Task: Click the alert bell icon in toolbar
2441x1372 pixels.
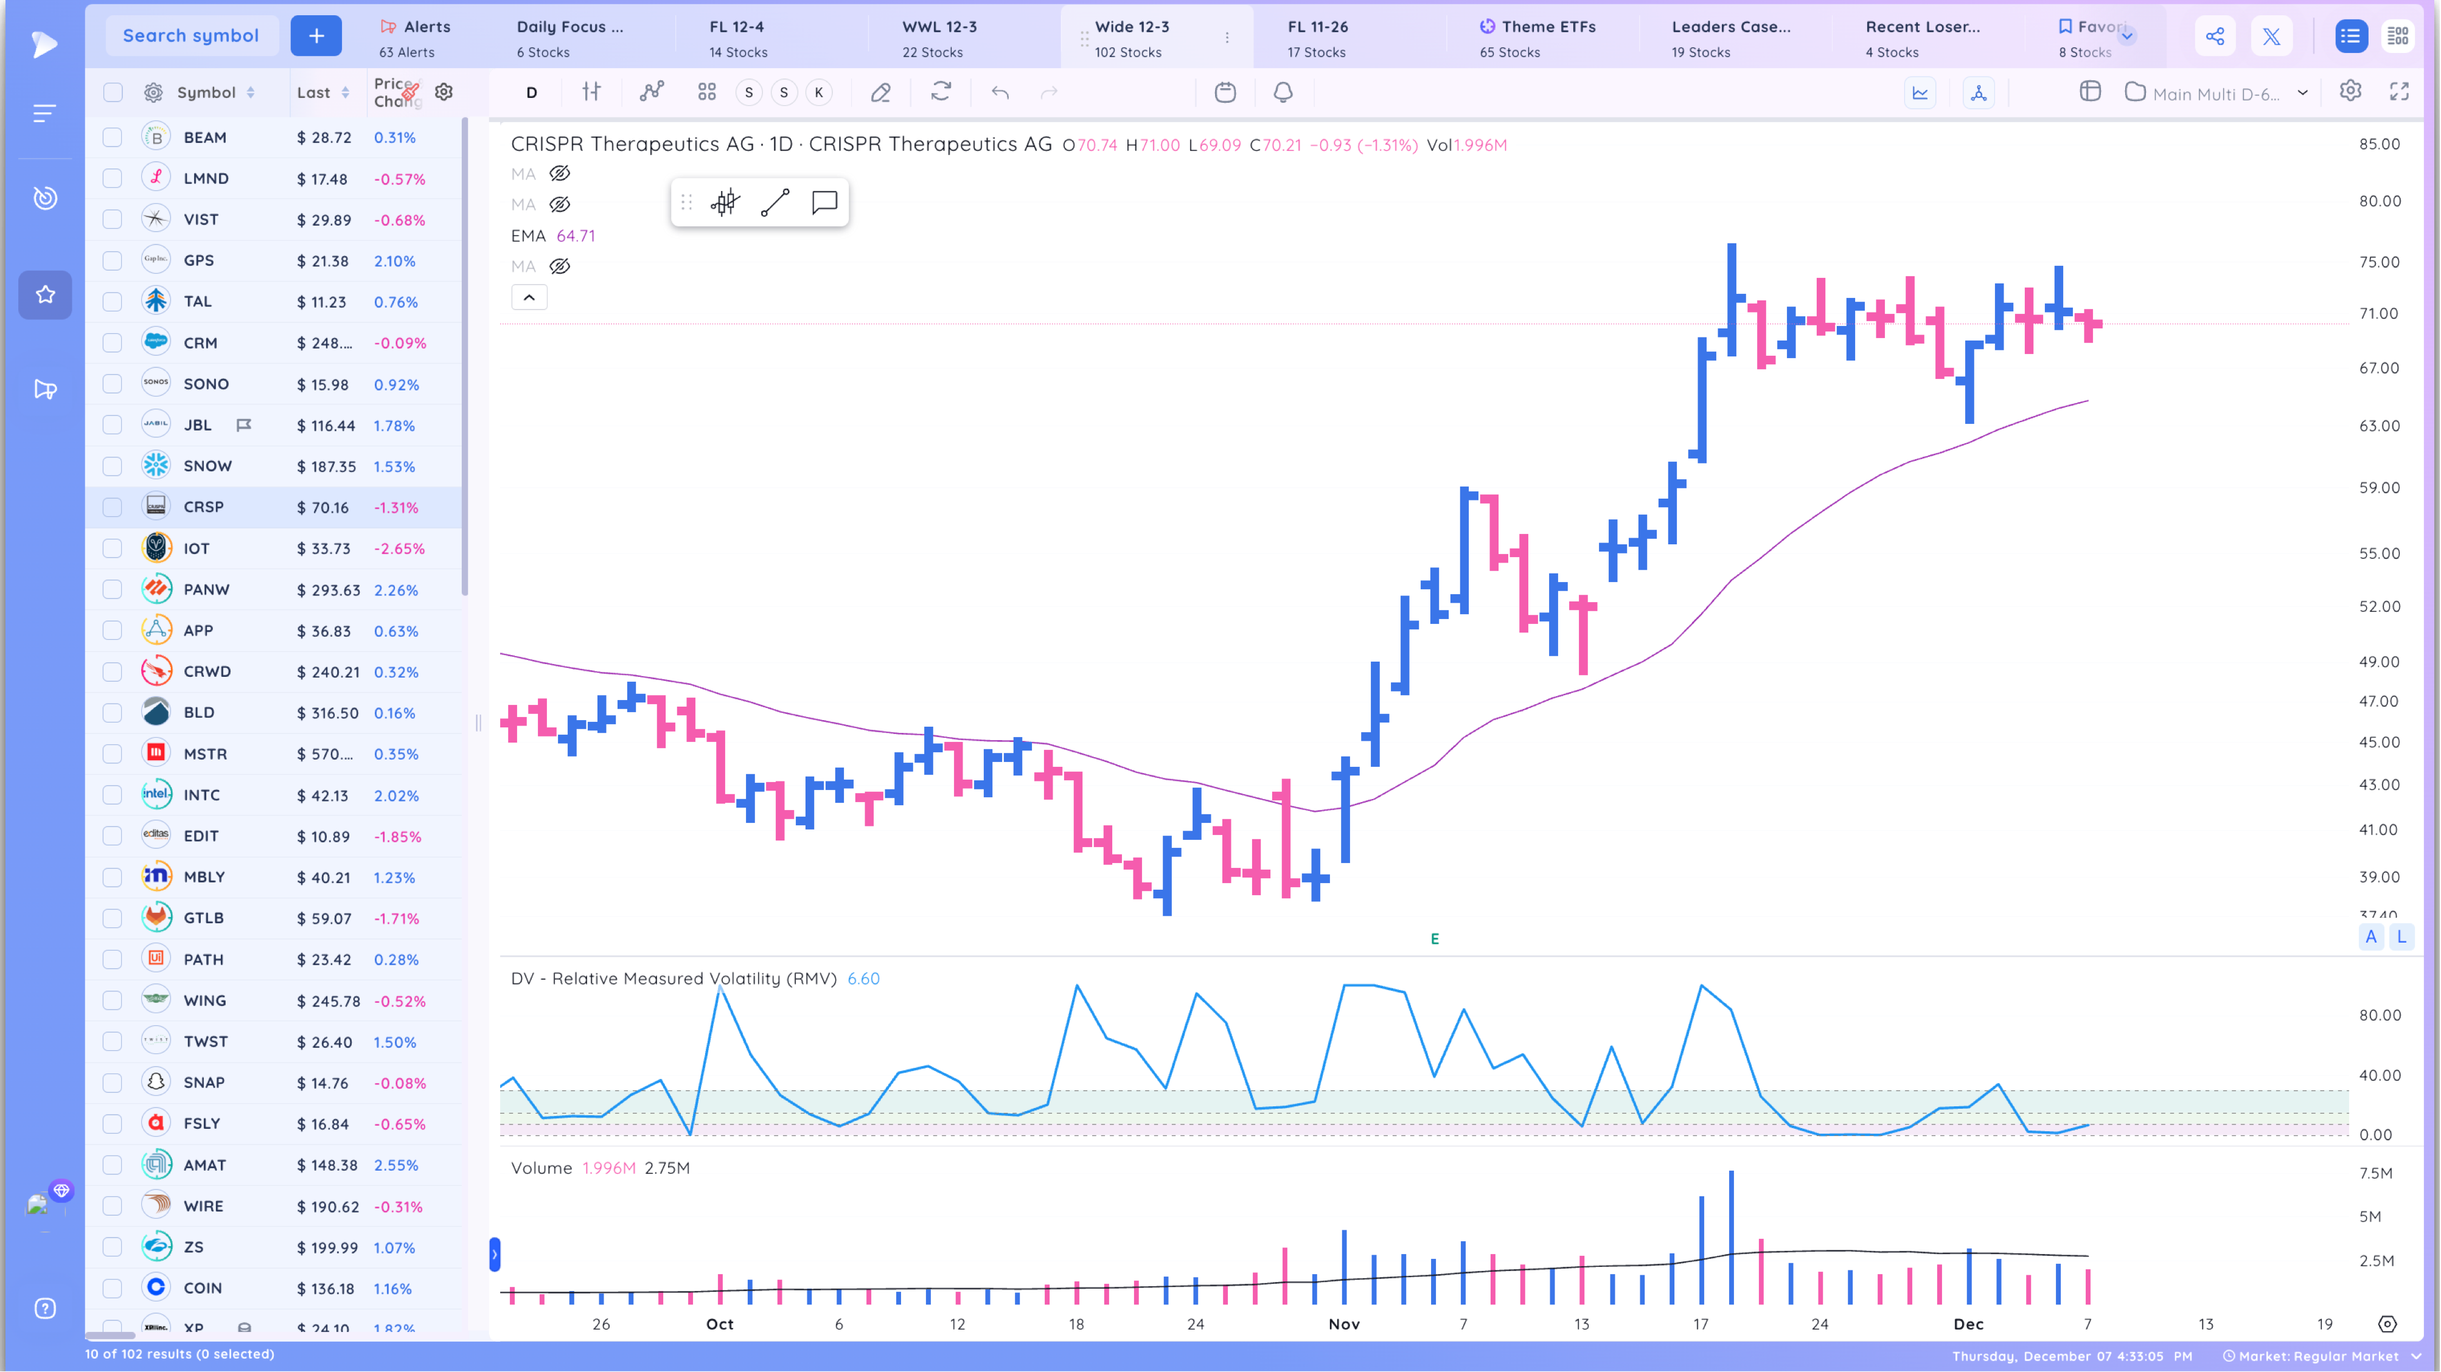Action: (1283, 92)
